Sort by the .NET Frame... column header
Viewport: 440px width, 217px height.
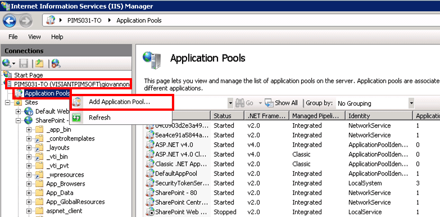[x=266, y=116]
